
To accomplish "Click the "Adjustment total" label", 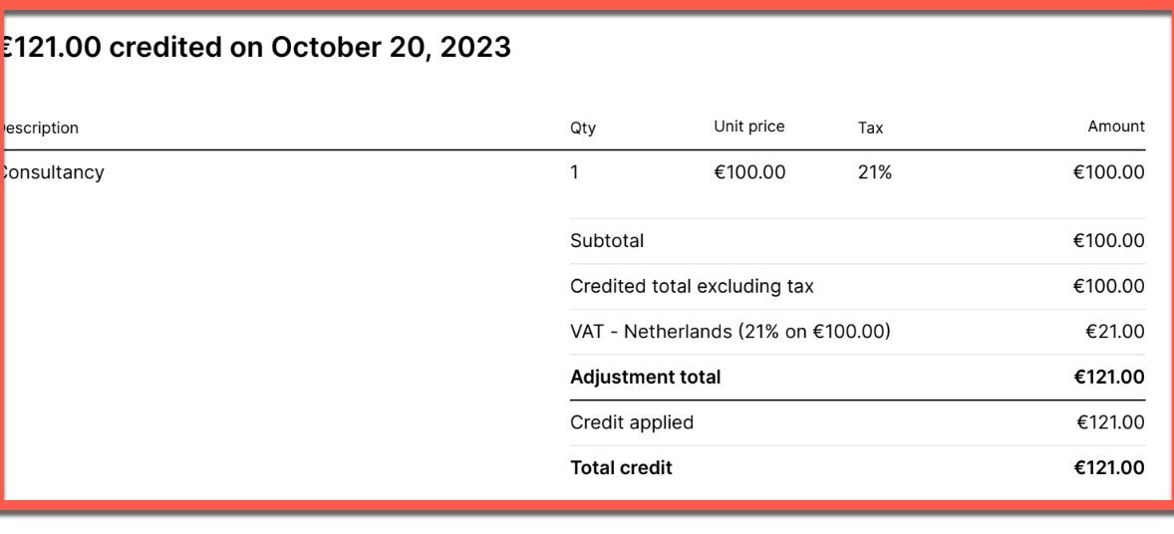I will pyautogui.click(x=645, y=377).
